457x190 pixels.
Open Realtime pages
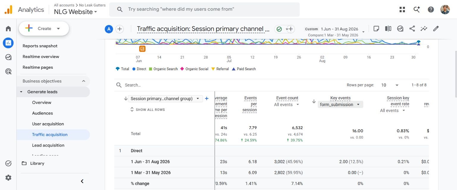coord(38,67)
